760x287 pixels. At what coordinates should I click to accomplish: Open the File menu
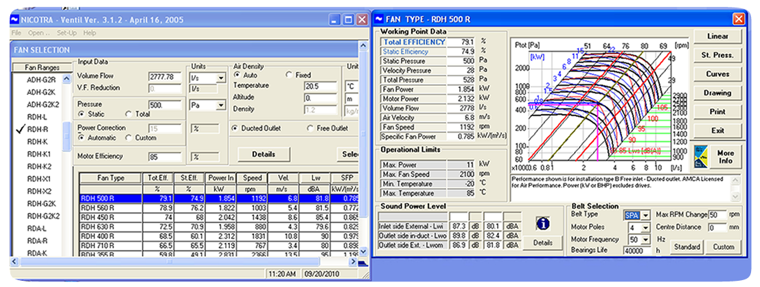[16, 34]
